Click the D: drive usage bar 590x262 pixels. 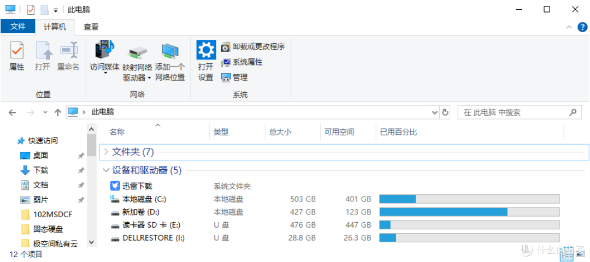tap(469, 212)
